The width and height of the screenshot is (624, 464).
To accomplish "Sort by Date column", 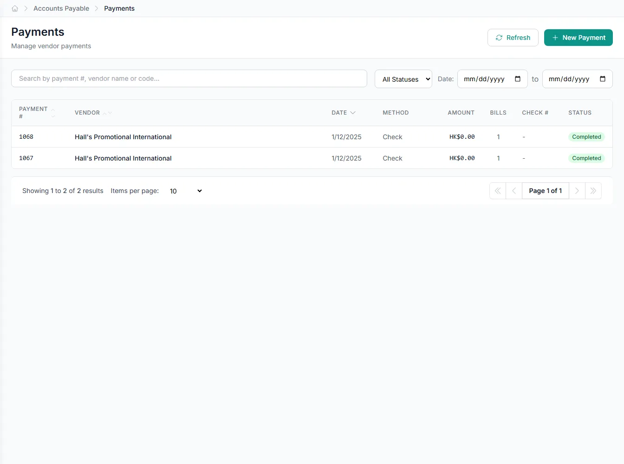I will pos(344,113).
